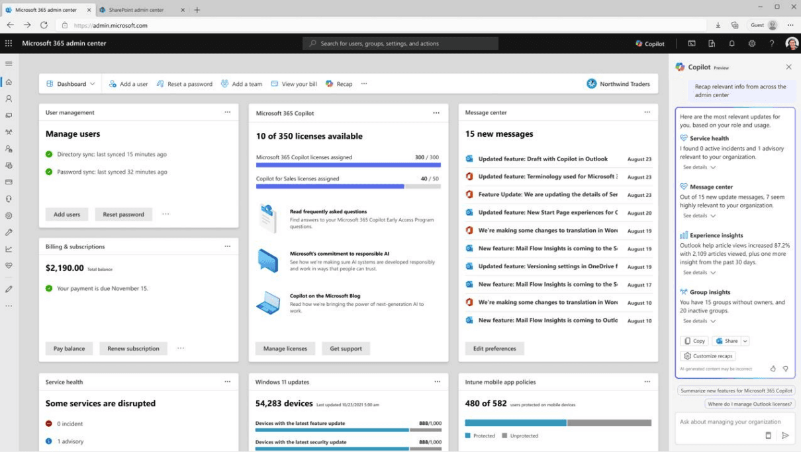Open Message center card options menu
Image resolution: width=801 pixels, height=452 pixels.
pos(647,112)
